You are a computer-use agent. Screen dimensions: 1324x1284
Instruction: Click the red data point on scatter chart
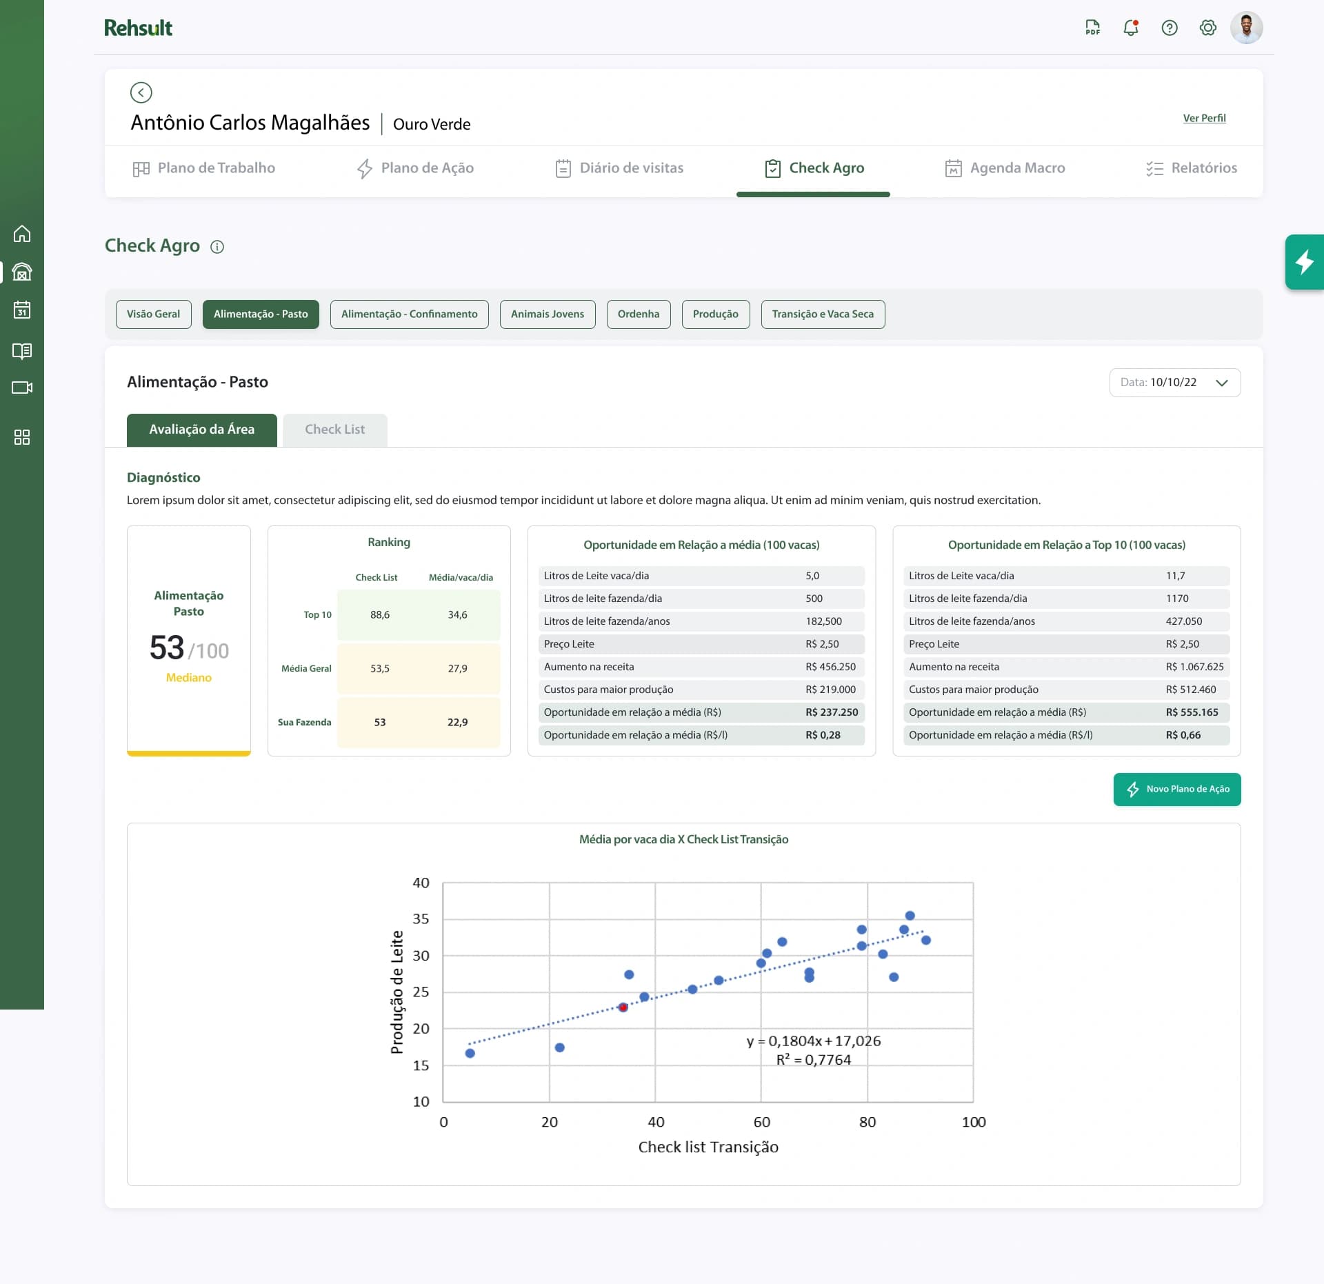(x=623, y=1007)
